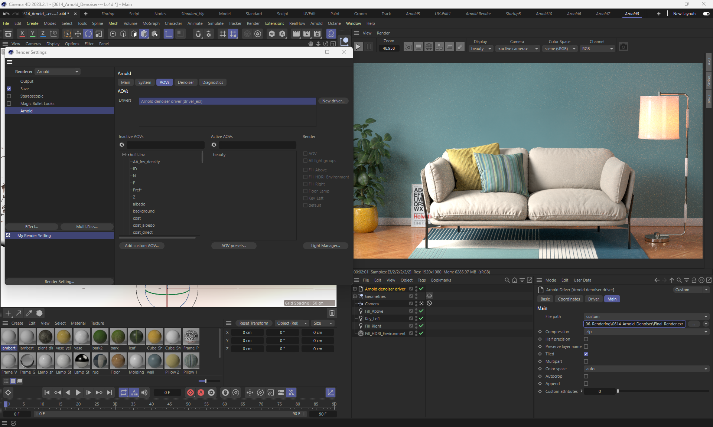Collapse the built-in AOV tree
Screen dimensions: 713x427
pos(124,155)
